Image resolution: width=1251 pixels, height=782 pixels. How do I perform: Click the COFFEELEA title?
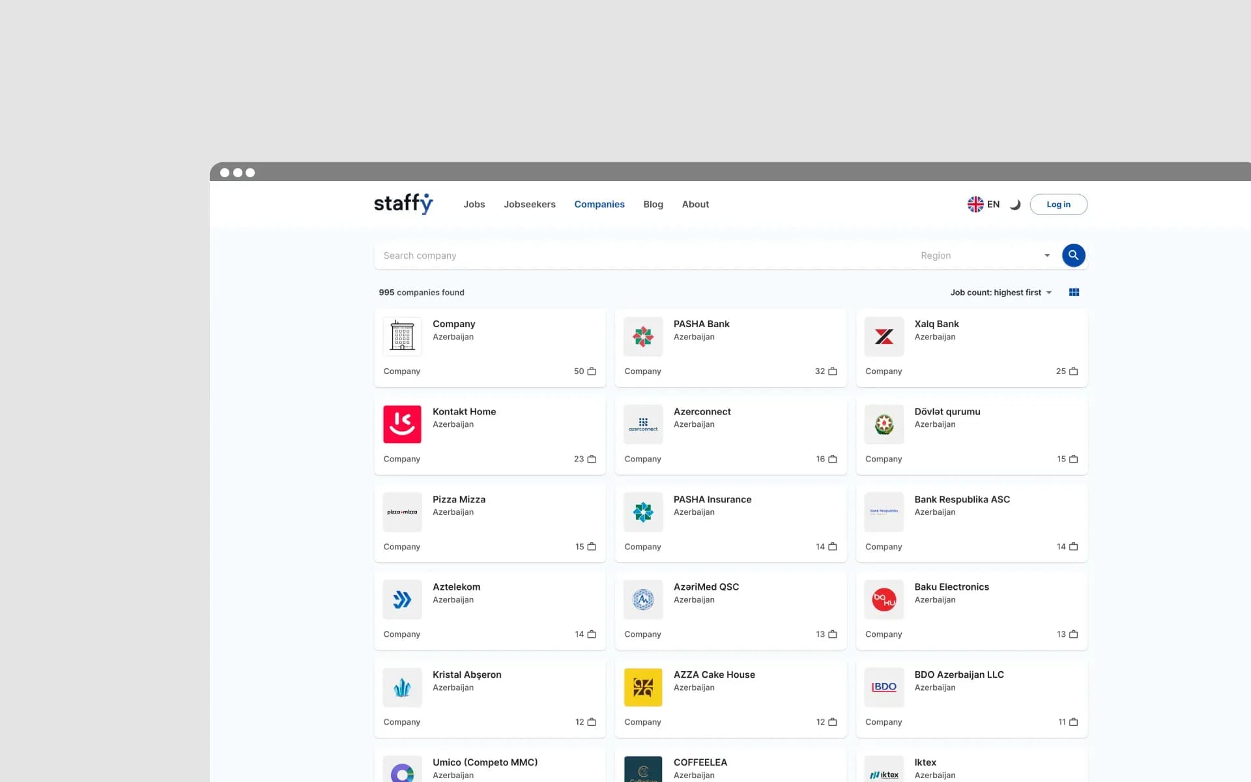click(x=700, y=762)
